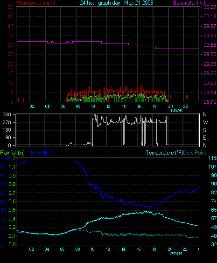Viewport: 217px width, 263px height.
Task: Click hour 08 on the temperature graph time axis
Action: point(77,249)
